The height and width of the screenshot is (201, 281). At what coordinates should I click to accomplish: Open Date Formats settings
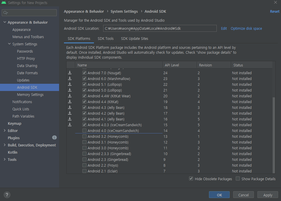coord(27,73)
